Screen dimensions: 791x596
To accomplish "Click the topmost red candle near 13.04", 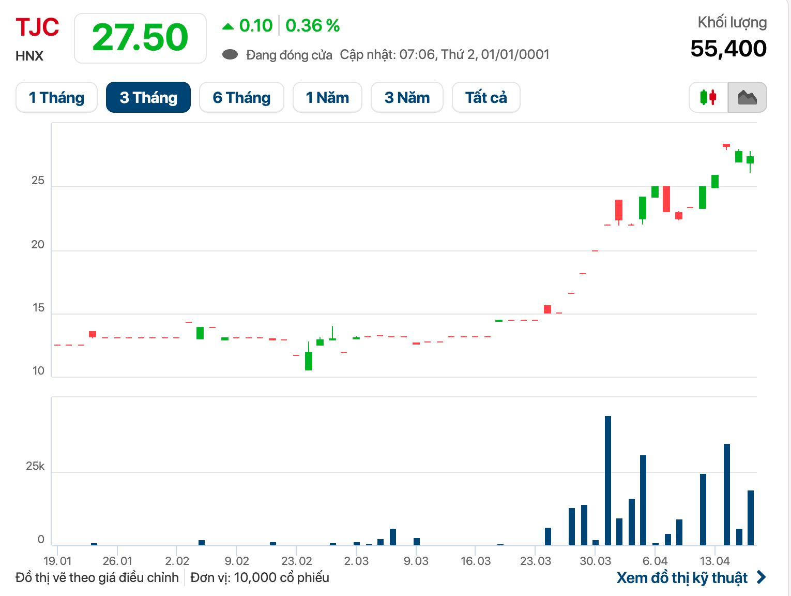I will [x=726, y=145].
